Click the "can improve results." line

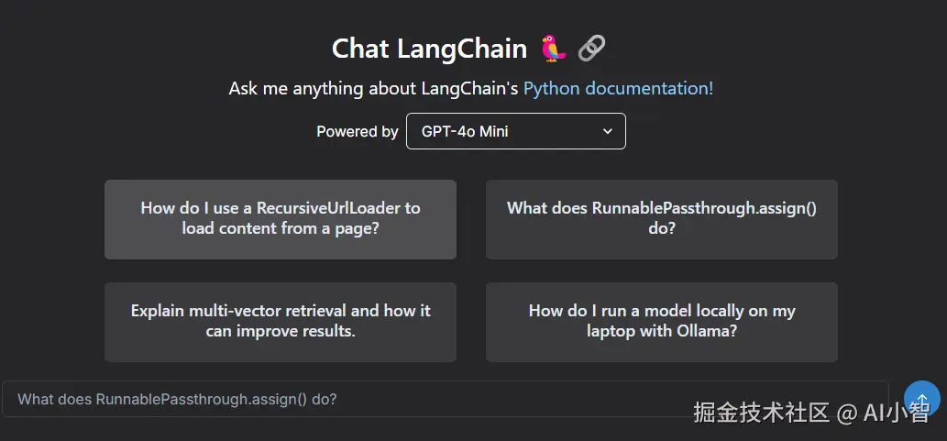click(x=280, y=331)
